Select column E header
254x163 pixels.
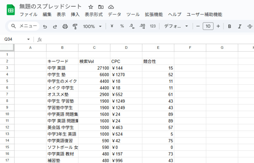(158, 48)
